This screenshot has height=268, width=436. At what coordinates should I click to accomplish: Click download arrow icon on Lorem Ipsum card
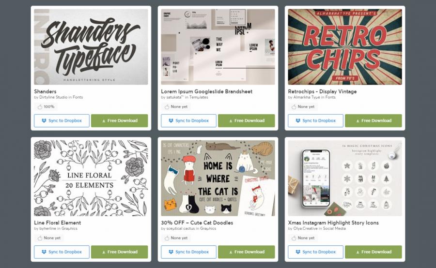tap(231, 121)
